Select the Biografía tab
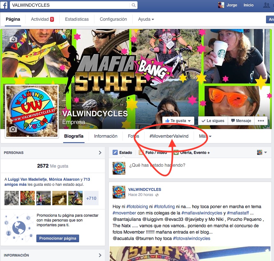 click(74, 136)
